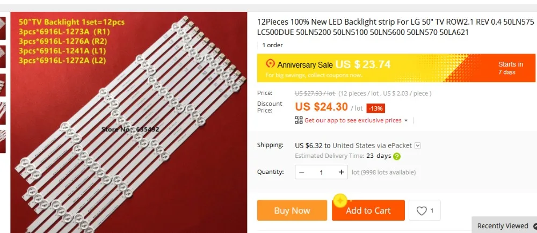This screenshot has height=233, width=537.
Task: Open 'Get our app to see exclusive prices' link
Action: [x=353, y=121]
